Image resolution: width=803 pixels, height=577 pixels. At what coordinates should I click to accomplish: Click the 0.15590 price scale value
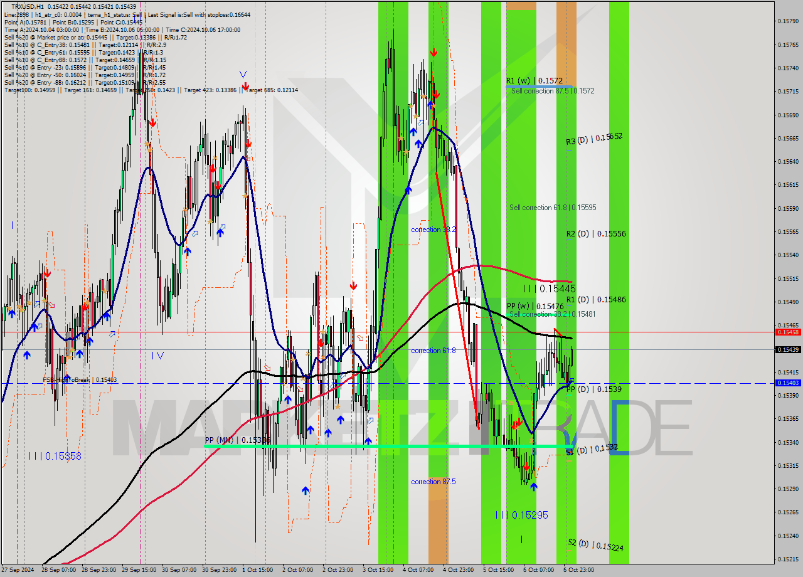point(787,208)
